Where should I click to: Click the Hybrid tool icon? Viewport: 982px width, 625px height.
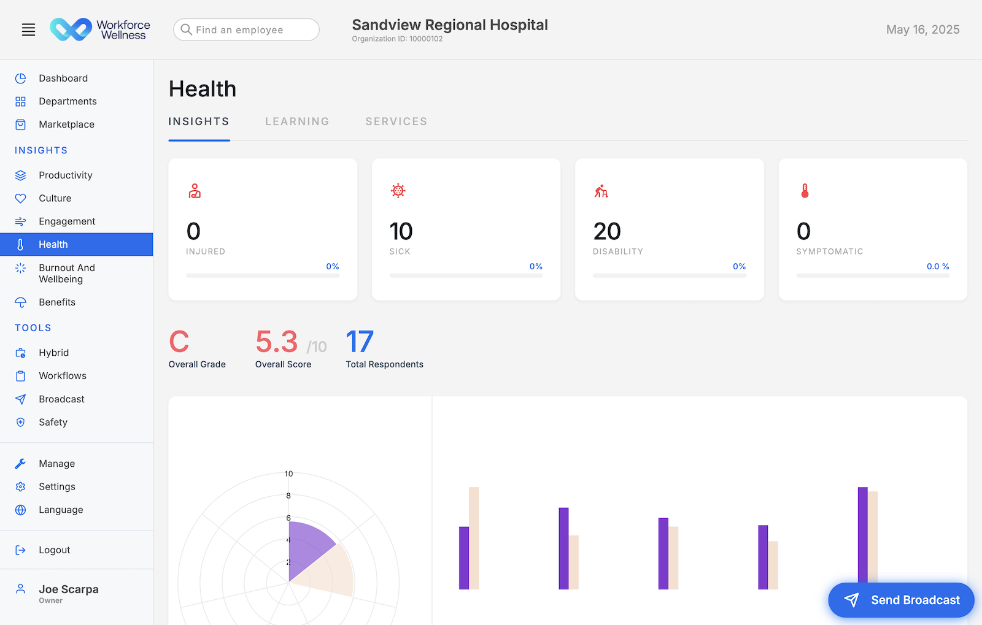20,352
